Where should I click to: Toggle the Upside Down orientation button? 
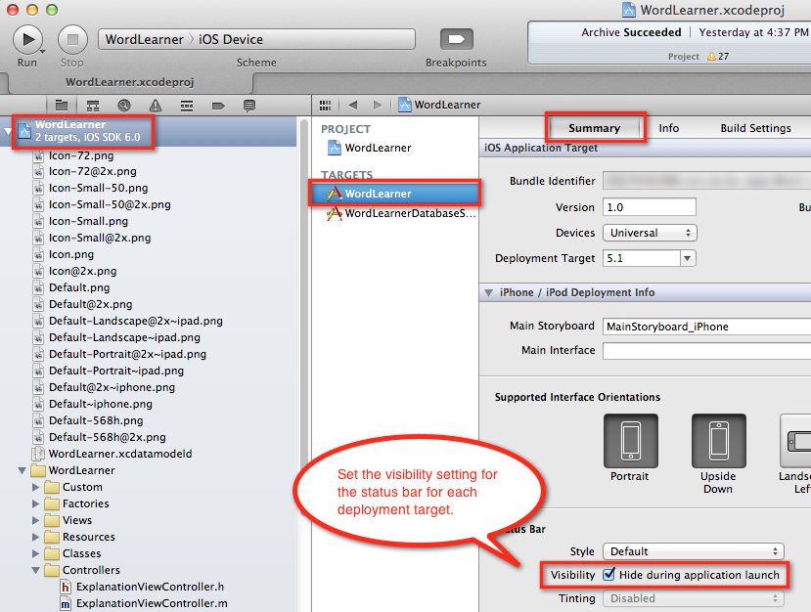719,440
